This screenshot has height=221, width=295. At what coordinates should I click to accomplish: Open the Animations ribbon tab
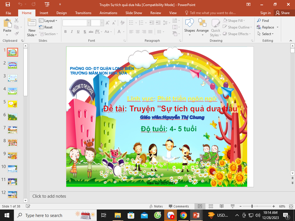coord(108,13)
